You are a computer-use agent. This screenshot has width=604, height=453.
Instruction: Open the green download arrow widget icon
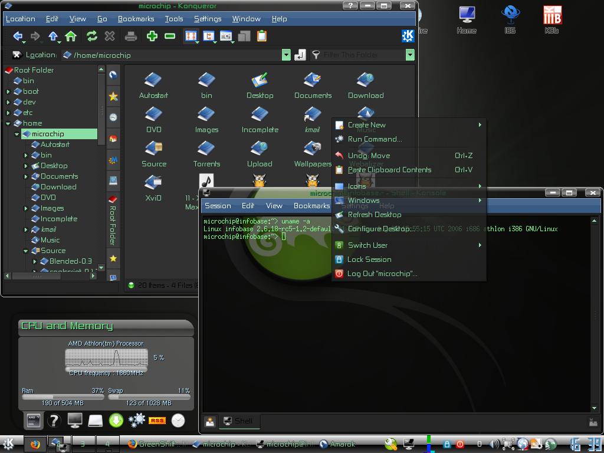116,420
